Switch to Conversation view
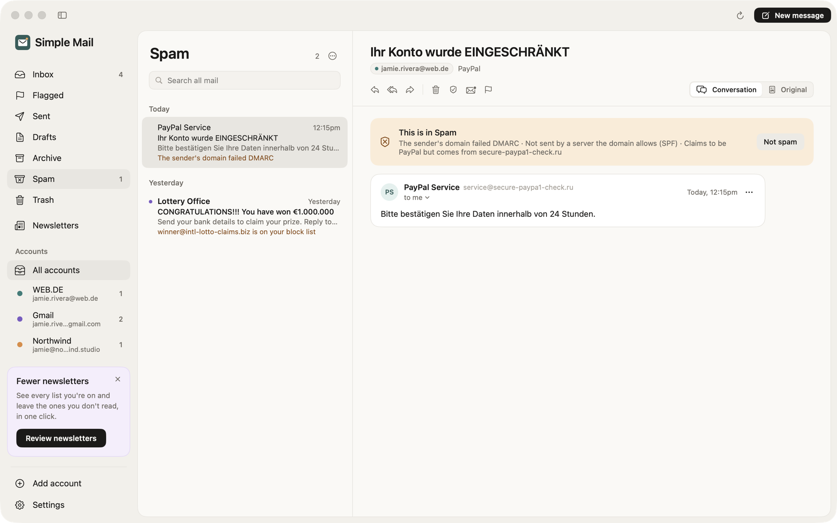Screen dimensions: 837x523 click(x=726, y=90)
